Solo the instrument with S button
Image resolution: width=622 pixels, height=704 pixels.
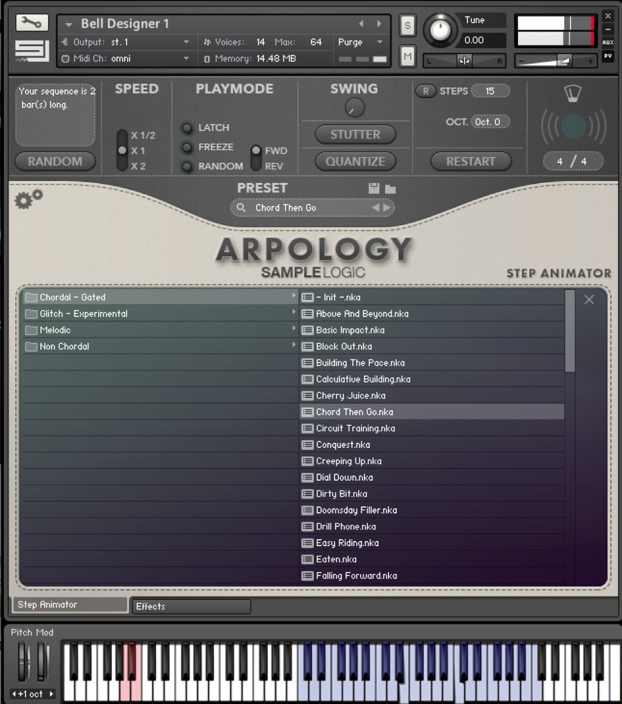tap(407, 26)
